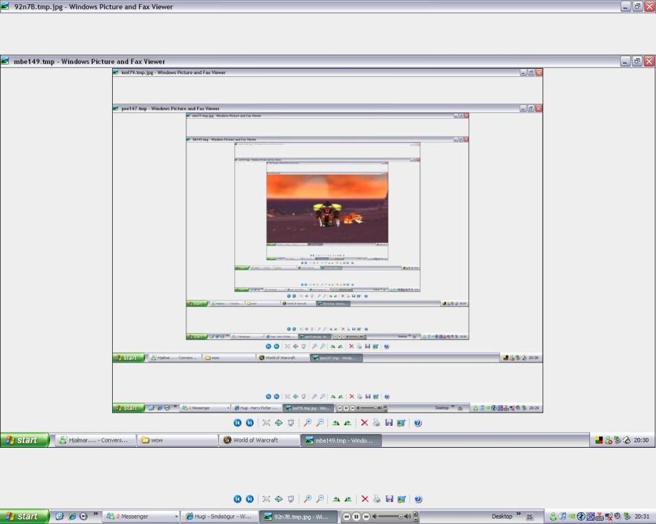This screenshot has width=656, height=524.
Task: Go to Next Image in 92n7B.tmp.jpg viewer toolbar
Action: point(250,499)
